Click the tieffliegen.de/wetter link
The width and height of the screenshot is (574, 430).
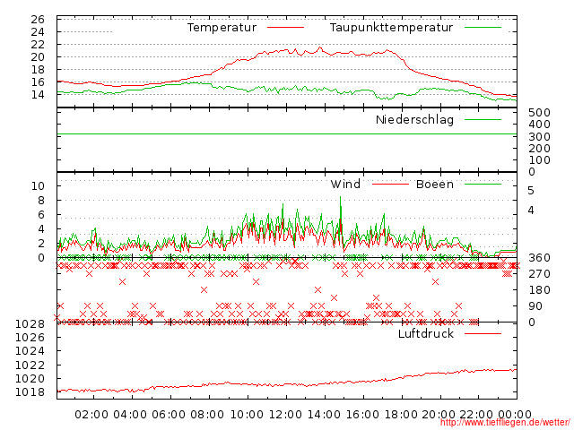coord(505,423)
